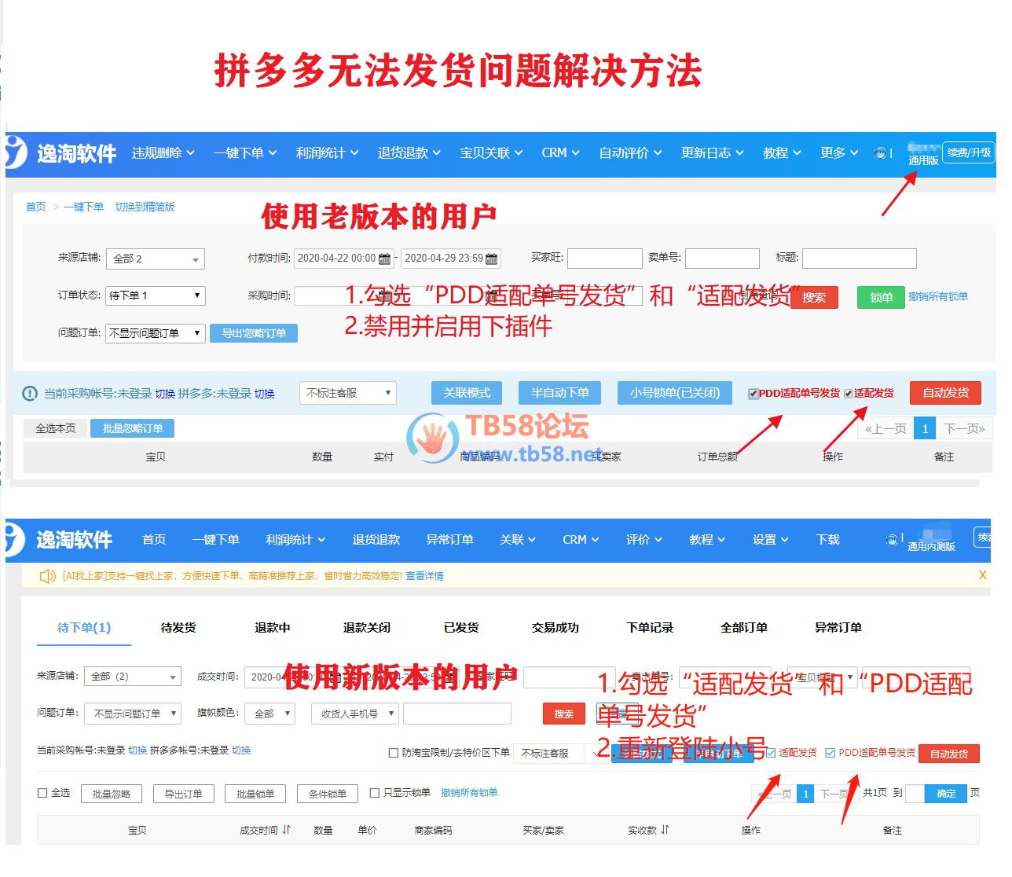Click 导出'忽略'订单 button
Viewport: 1012px width, 877px height.
coord(254,333)
